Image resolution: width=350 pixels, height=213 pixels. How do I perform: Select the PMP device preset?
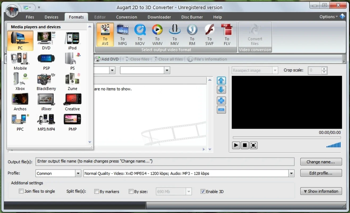72,122
